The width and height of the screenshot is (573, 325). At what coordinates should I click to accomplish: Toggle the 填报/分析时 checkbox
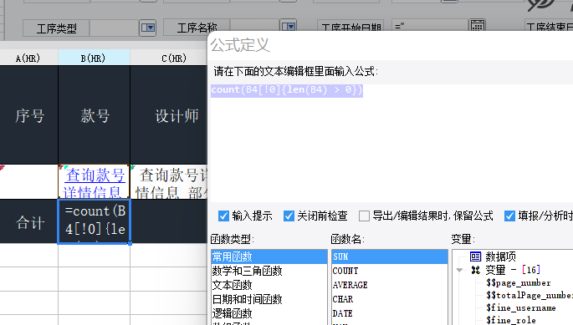tap(509, 216)
